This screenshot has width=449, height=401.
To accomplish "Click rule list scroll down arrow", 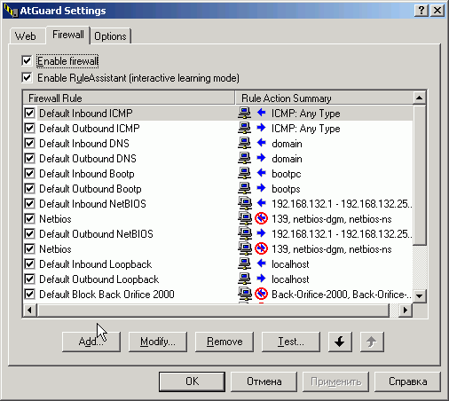I will point(420,295).
